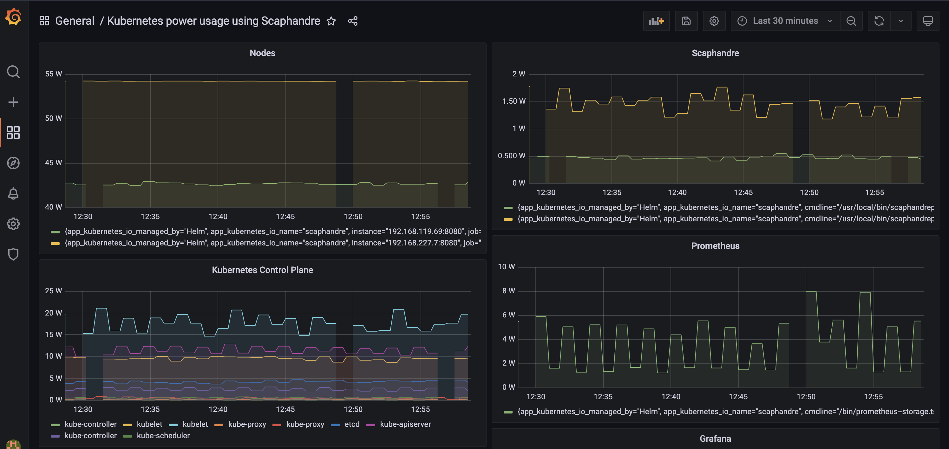Toggle the 192.168.119.69:8080 series in Nodes legend
This screenshot has height=449, width=949.
coord(272,231)
